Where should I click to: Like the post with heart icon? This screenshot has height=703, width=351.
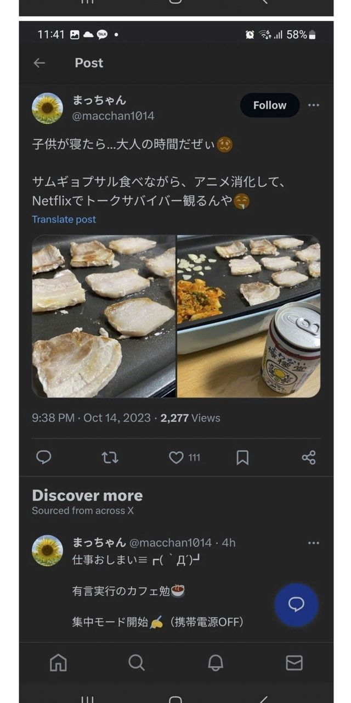coord(176,457)
